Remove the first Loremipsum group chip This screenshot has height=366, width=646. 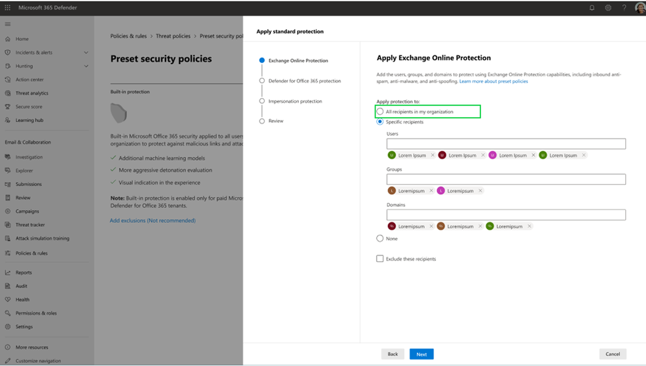[431, 190]
